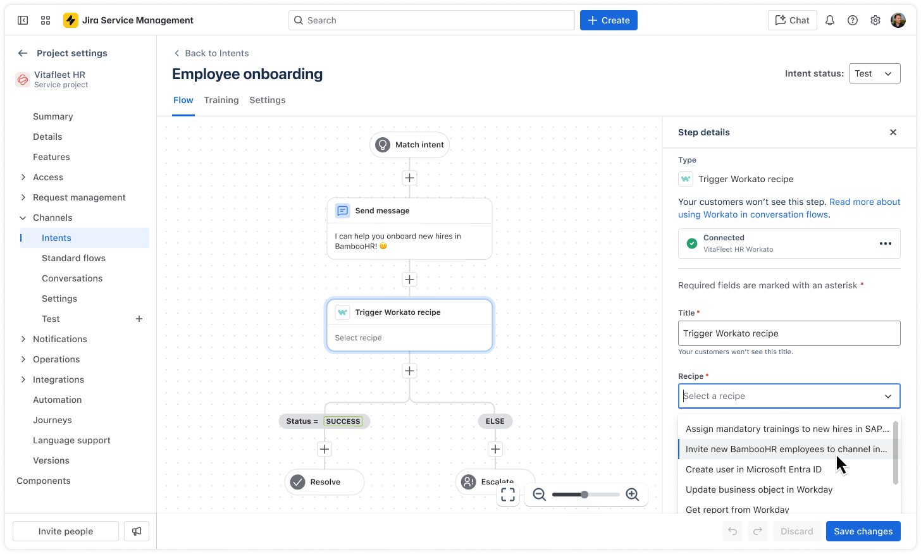The height and width of the screenshot is (554, 921).
Task: Open Jira settings with the gear icon
Action: click(875, 20)
